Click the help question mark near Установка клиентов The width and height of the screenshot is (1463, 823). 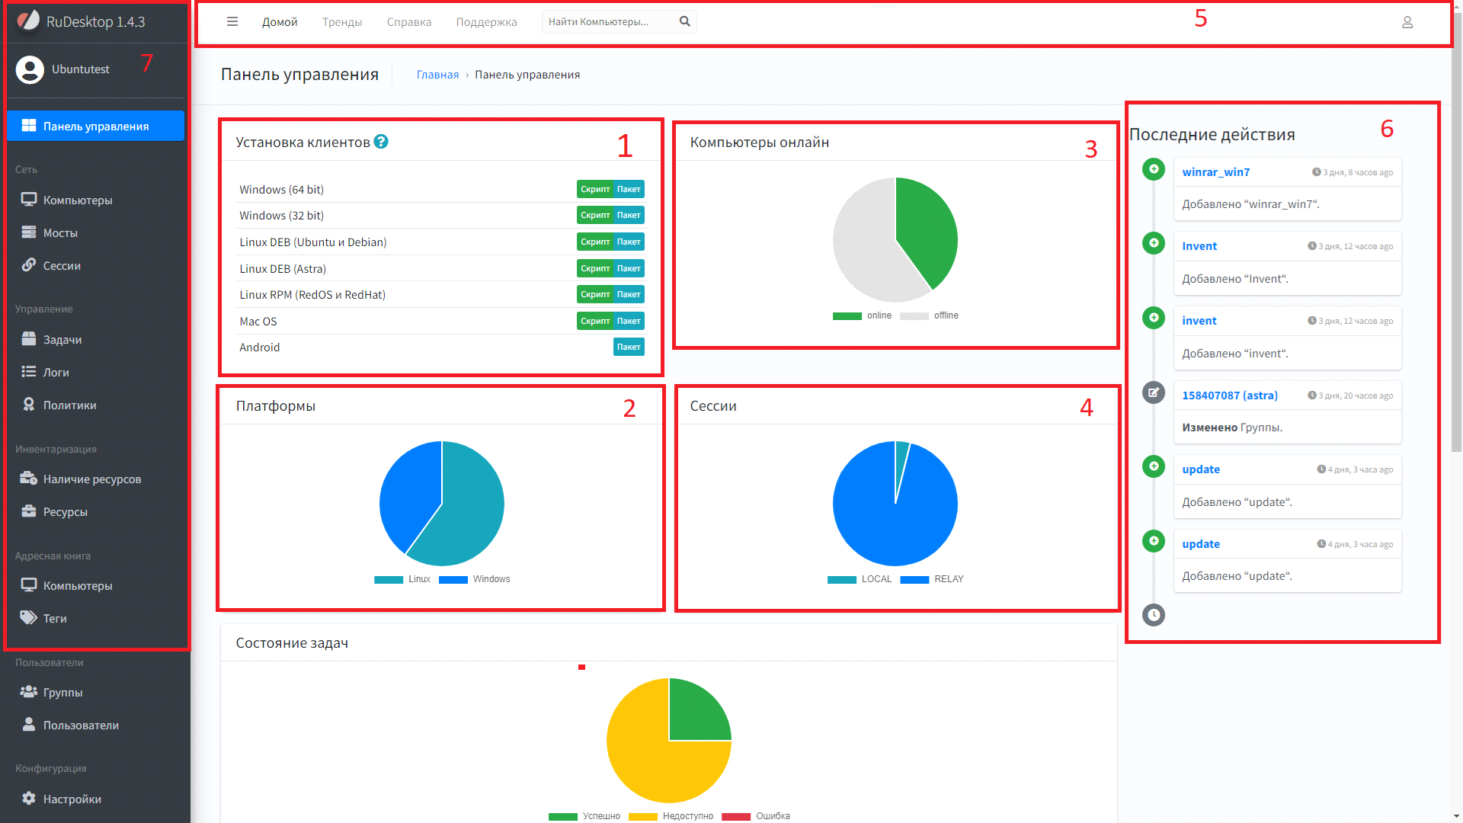coord(381,142)
